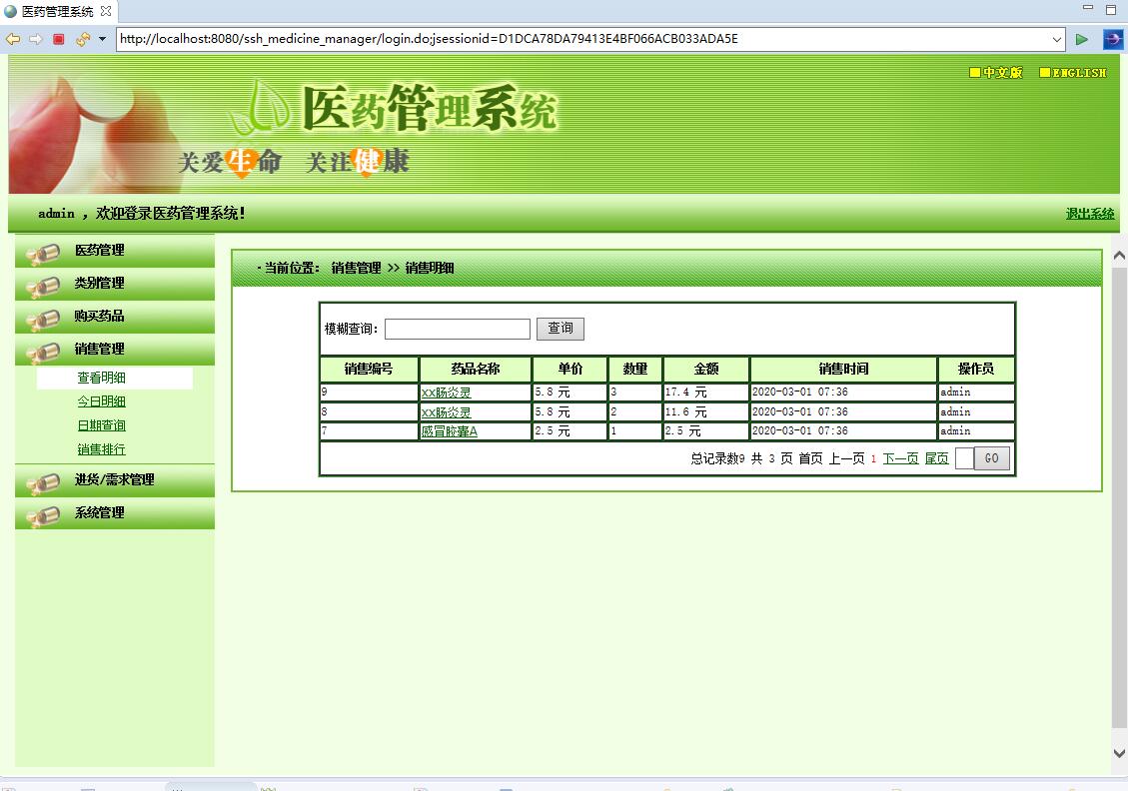
Task: Click the green Go arrow beside the address bar
Action: (1083, 39)
